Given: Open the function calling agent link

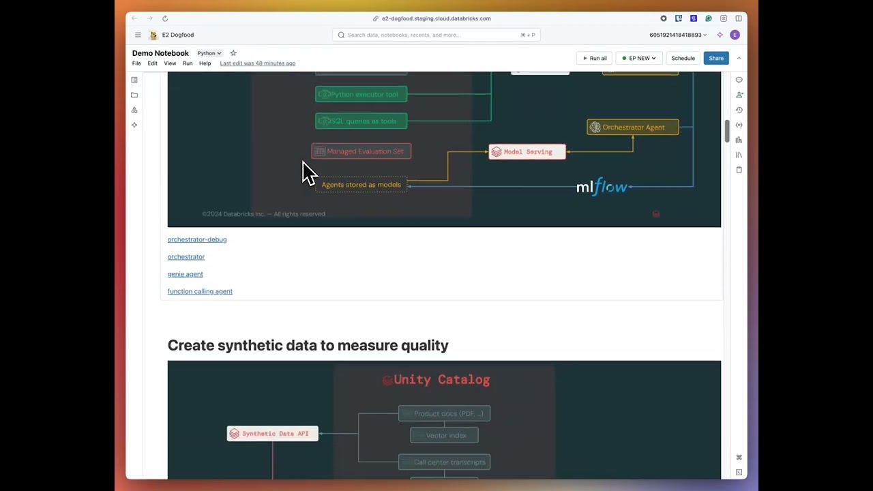Looking at the screenshot, I should point(200,291).
